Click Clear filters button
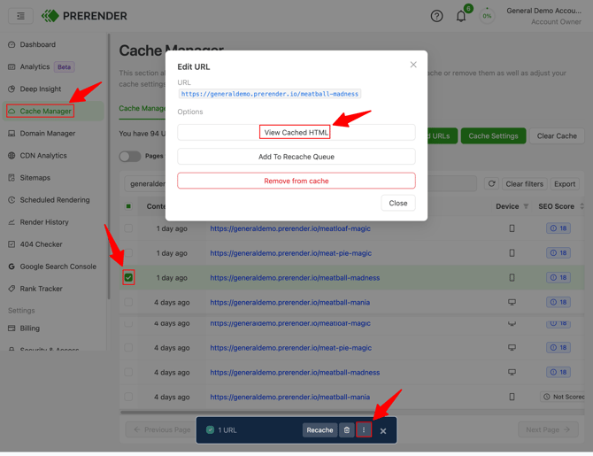The width and height of the screenshot is (593, 456). tap(525, 184)
